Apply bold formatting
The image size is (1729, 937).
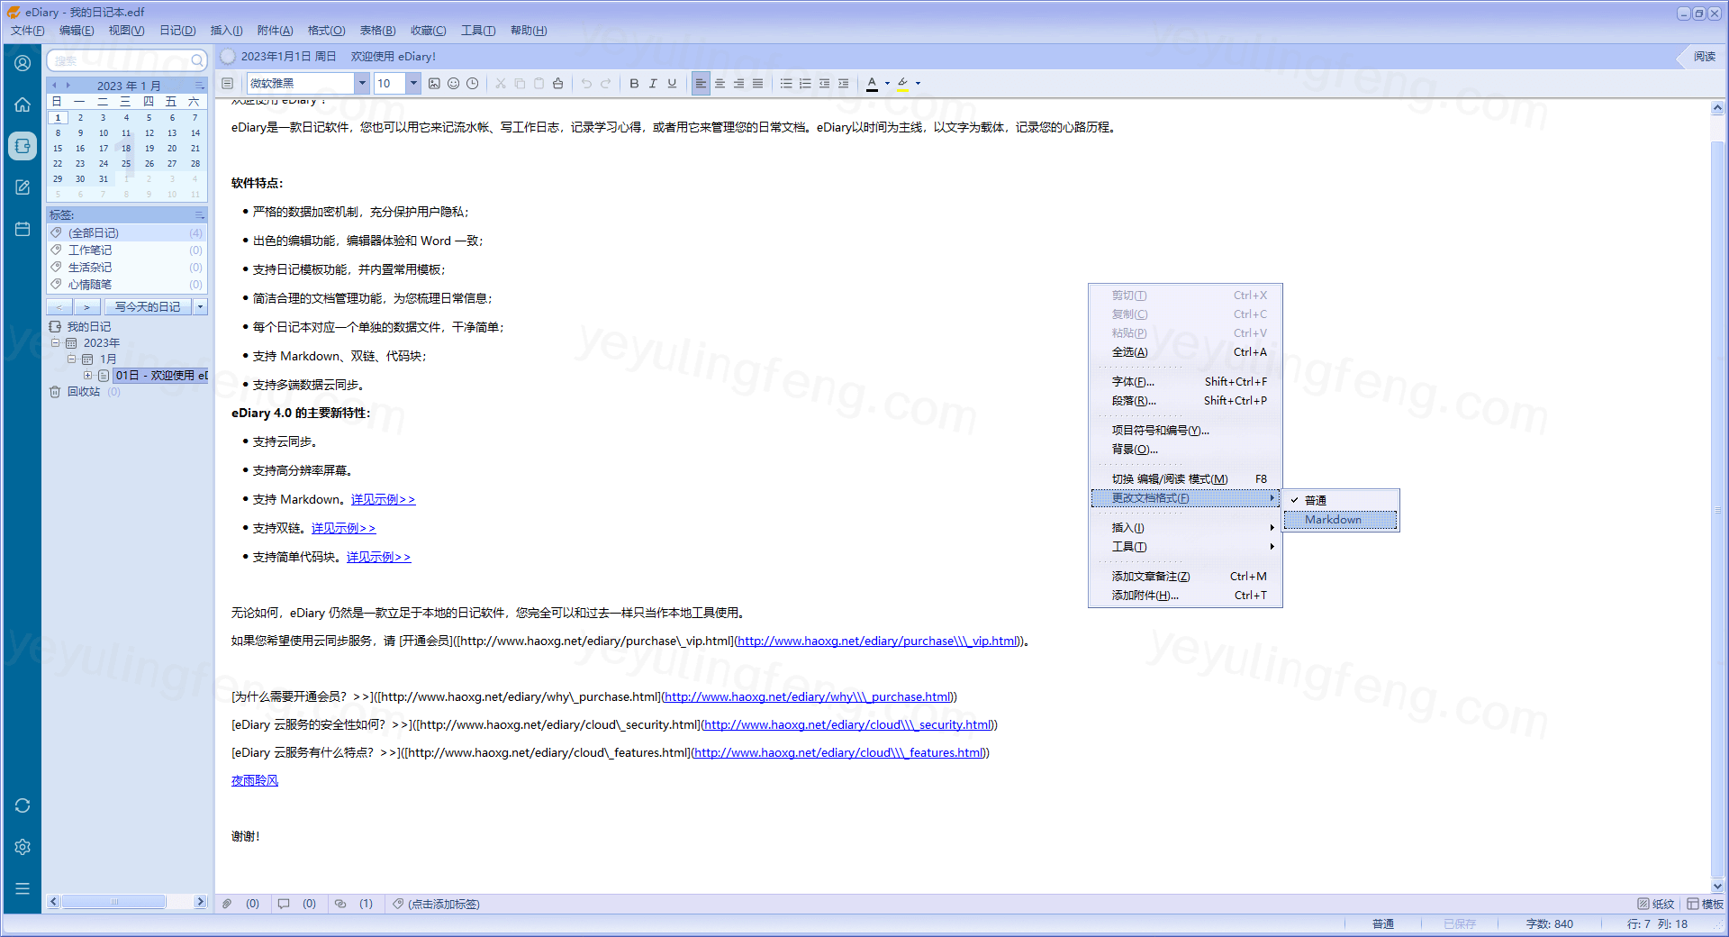pos(634,84)
